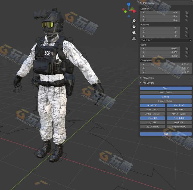Viewport: 193px width, 190px height.
Task: Enable the Leg.L (FK) layer
Action: coord(152,122)
